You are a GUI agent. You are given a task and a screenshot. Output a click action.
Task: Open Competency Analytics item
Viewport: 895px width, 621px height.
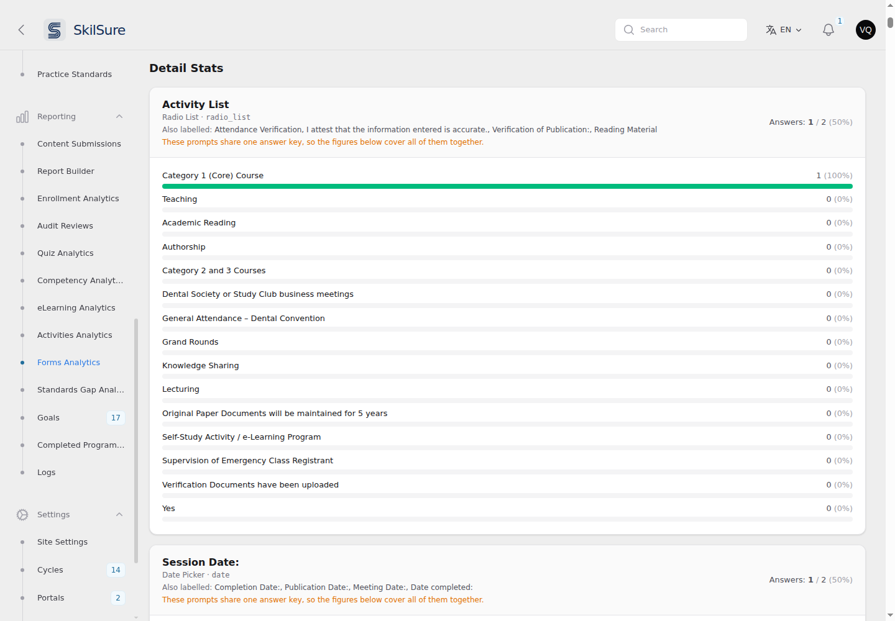pyautogui.click(x=80, y=281)
